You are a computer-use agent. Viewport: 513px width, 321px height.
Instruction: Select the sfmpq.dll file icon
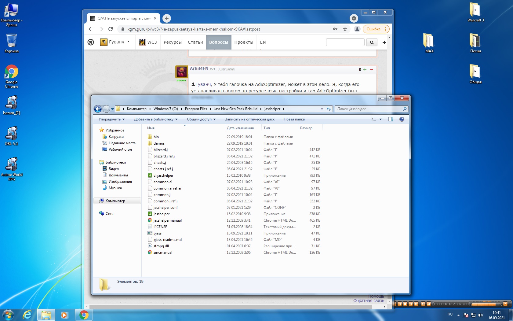(150, 246)
